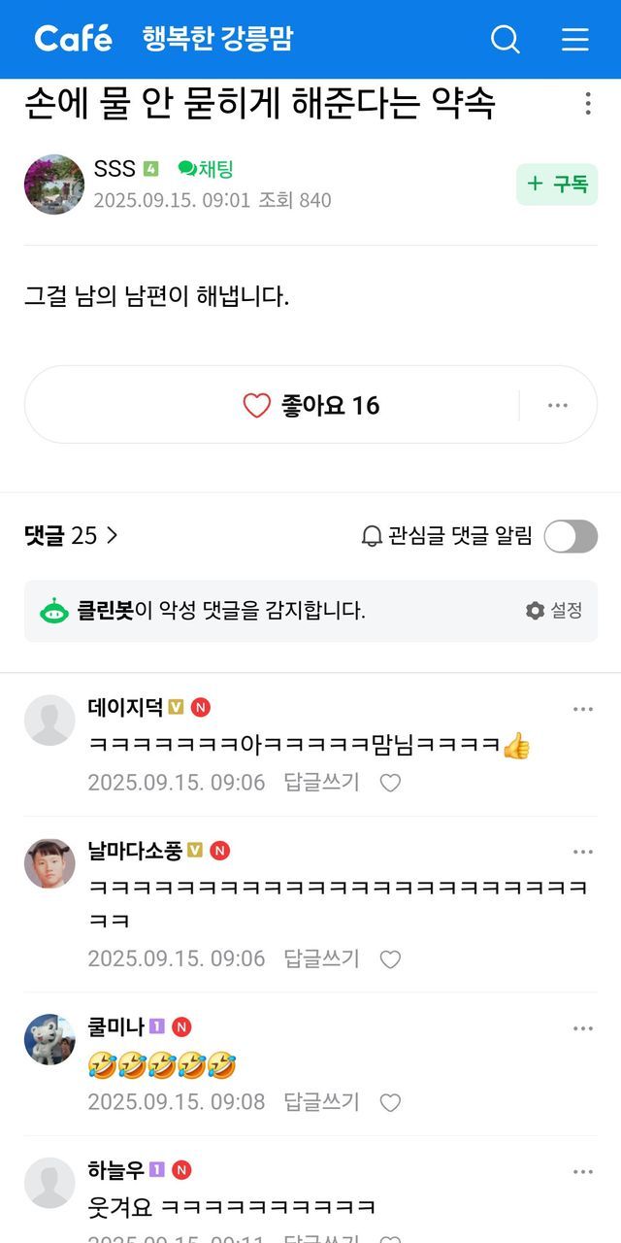
Task: Expand the 댓글 25 comments chevron
Action: (x=112, y=535)
